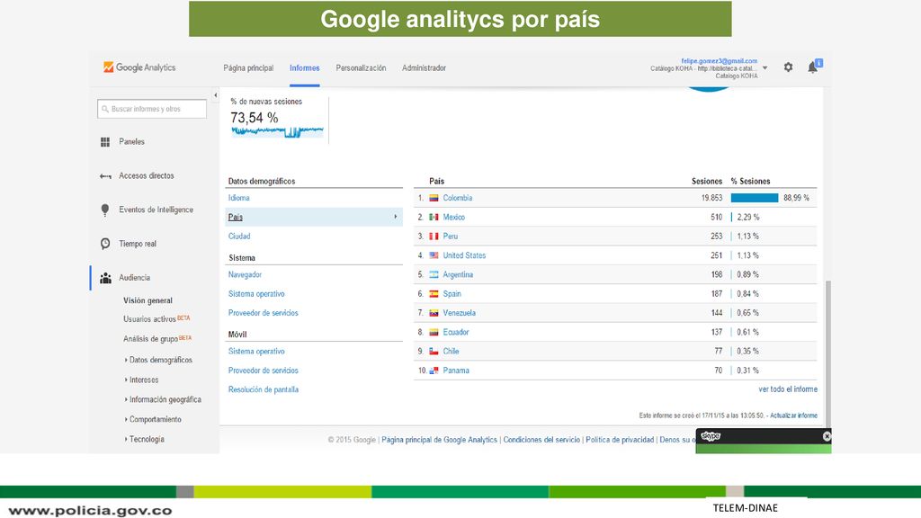Switch to the Informes tab
The height and width of the screenshot is (518, 921).
(x=304, y=68)
